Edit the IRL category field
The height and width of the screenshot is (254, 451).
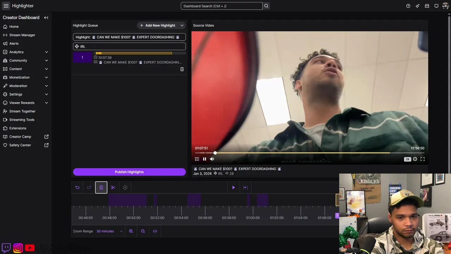(129, 46)
